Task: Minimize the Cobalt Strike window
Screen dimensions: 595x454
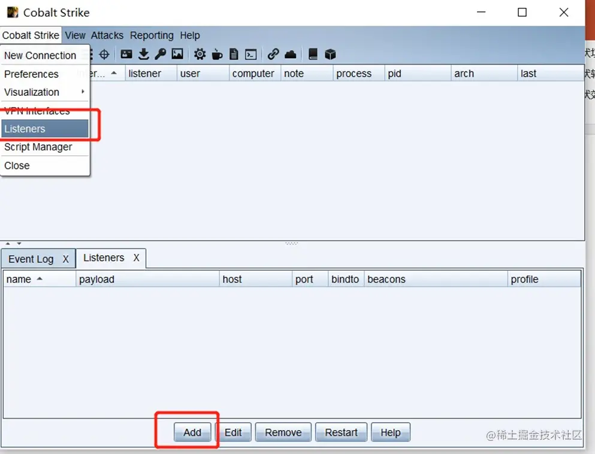Action: click(x=481, y=12)
